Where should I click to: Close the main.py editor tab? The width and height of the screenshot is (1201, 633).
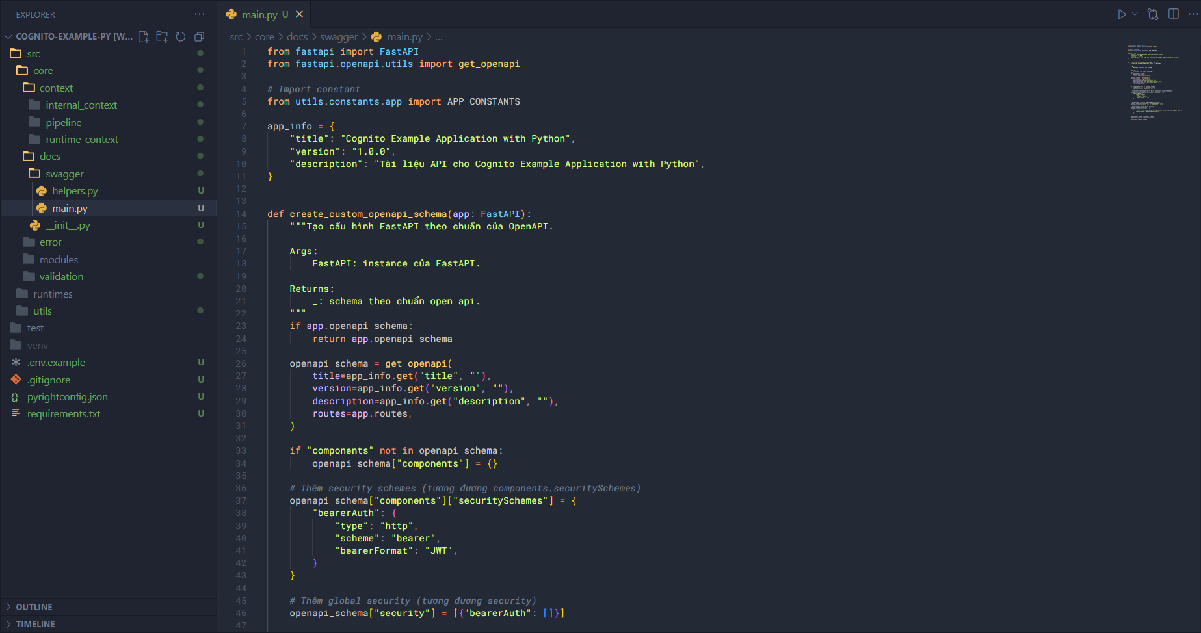299,14
